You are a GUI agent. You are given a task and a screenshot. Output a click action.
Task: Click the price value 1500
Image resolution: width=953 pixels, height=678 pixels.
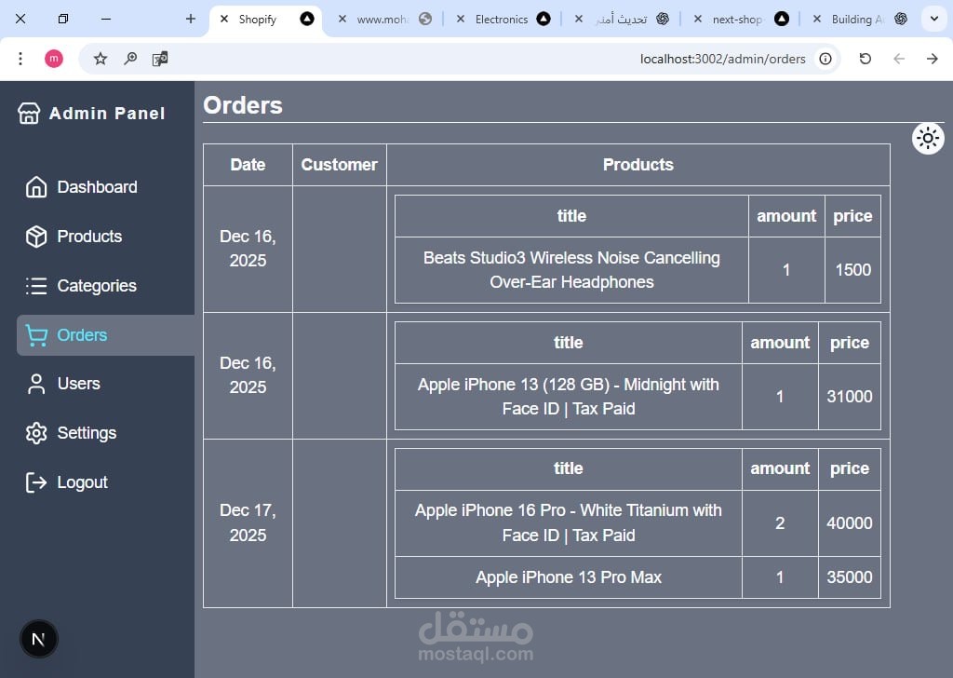[x=852, y=270]
